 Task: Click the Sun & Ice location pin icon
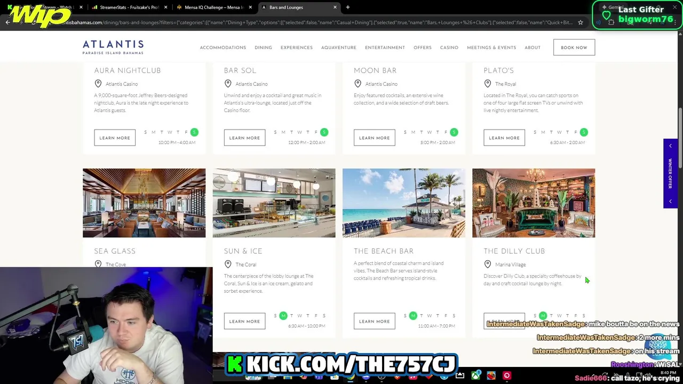coord(228,264)
